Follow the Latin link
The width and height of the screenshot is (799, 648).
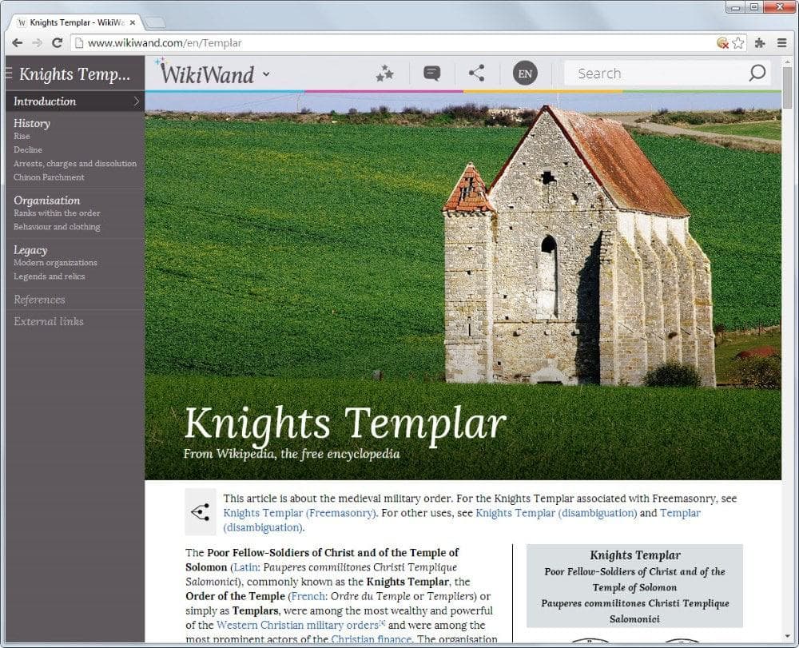pyautogui.click(x=245, y=567)
